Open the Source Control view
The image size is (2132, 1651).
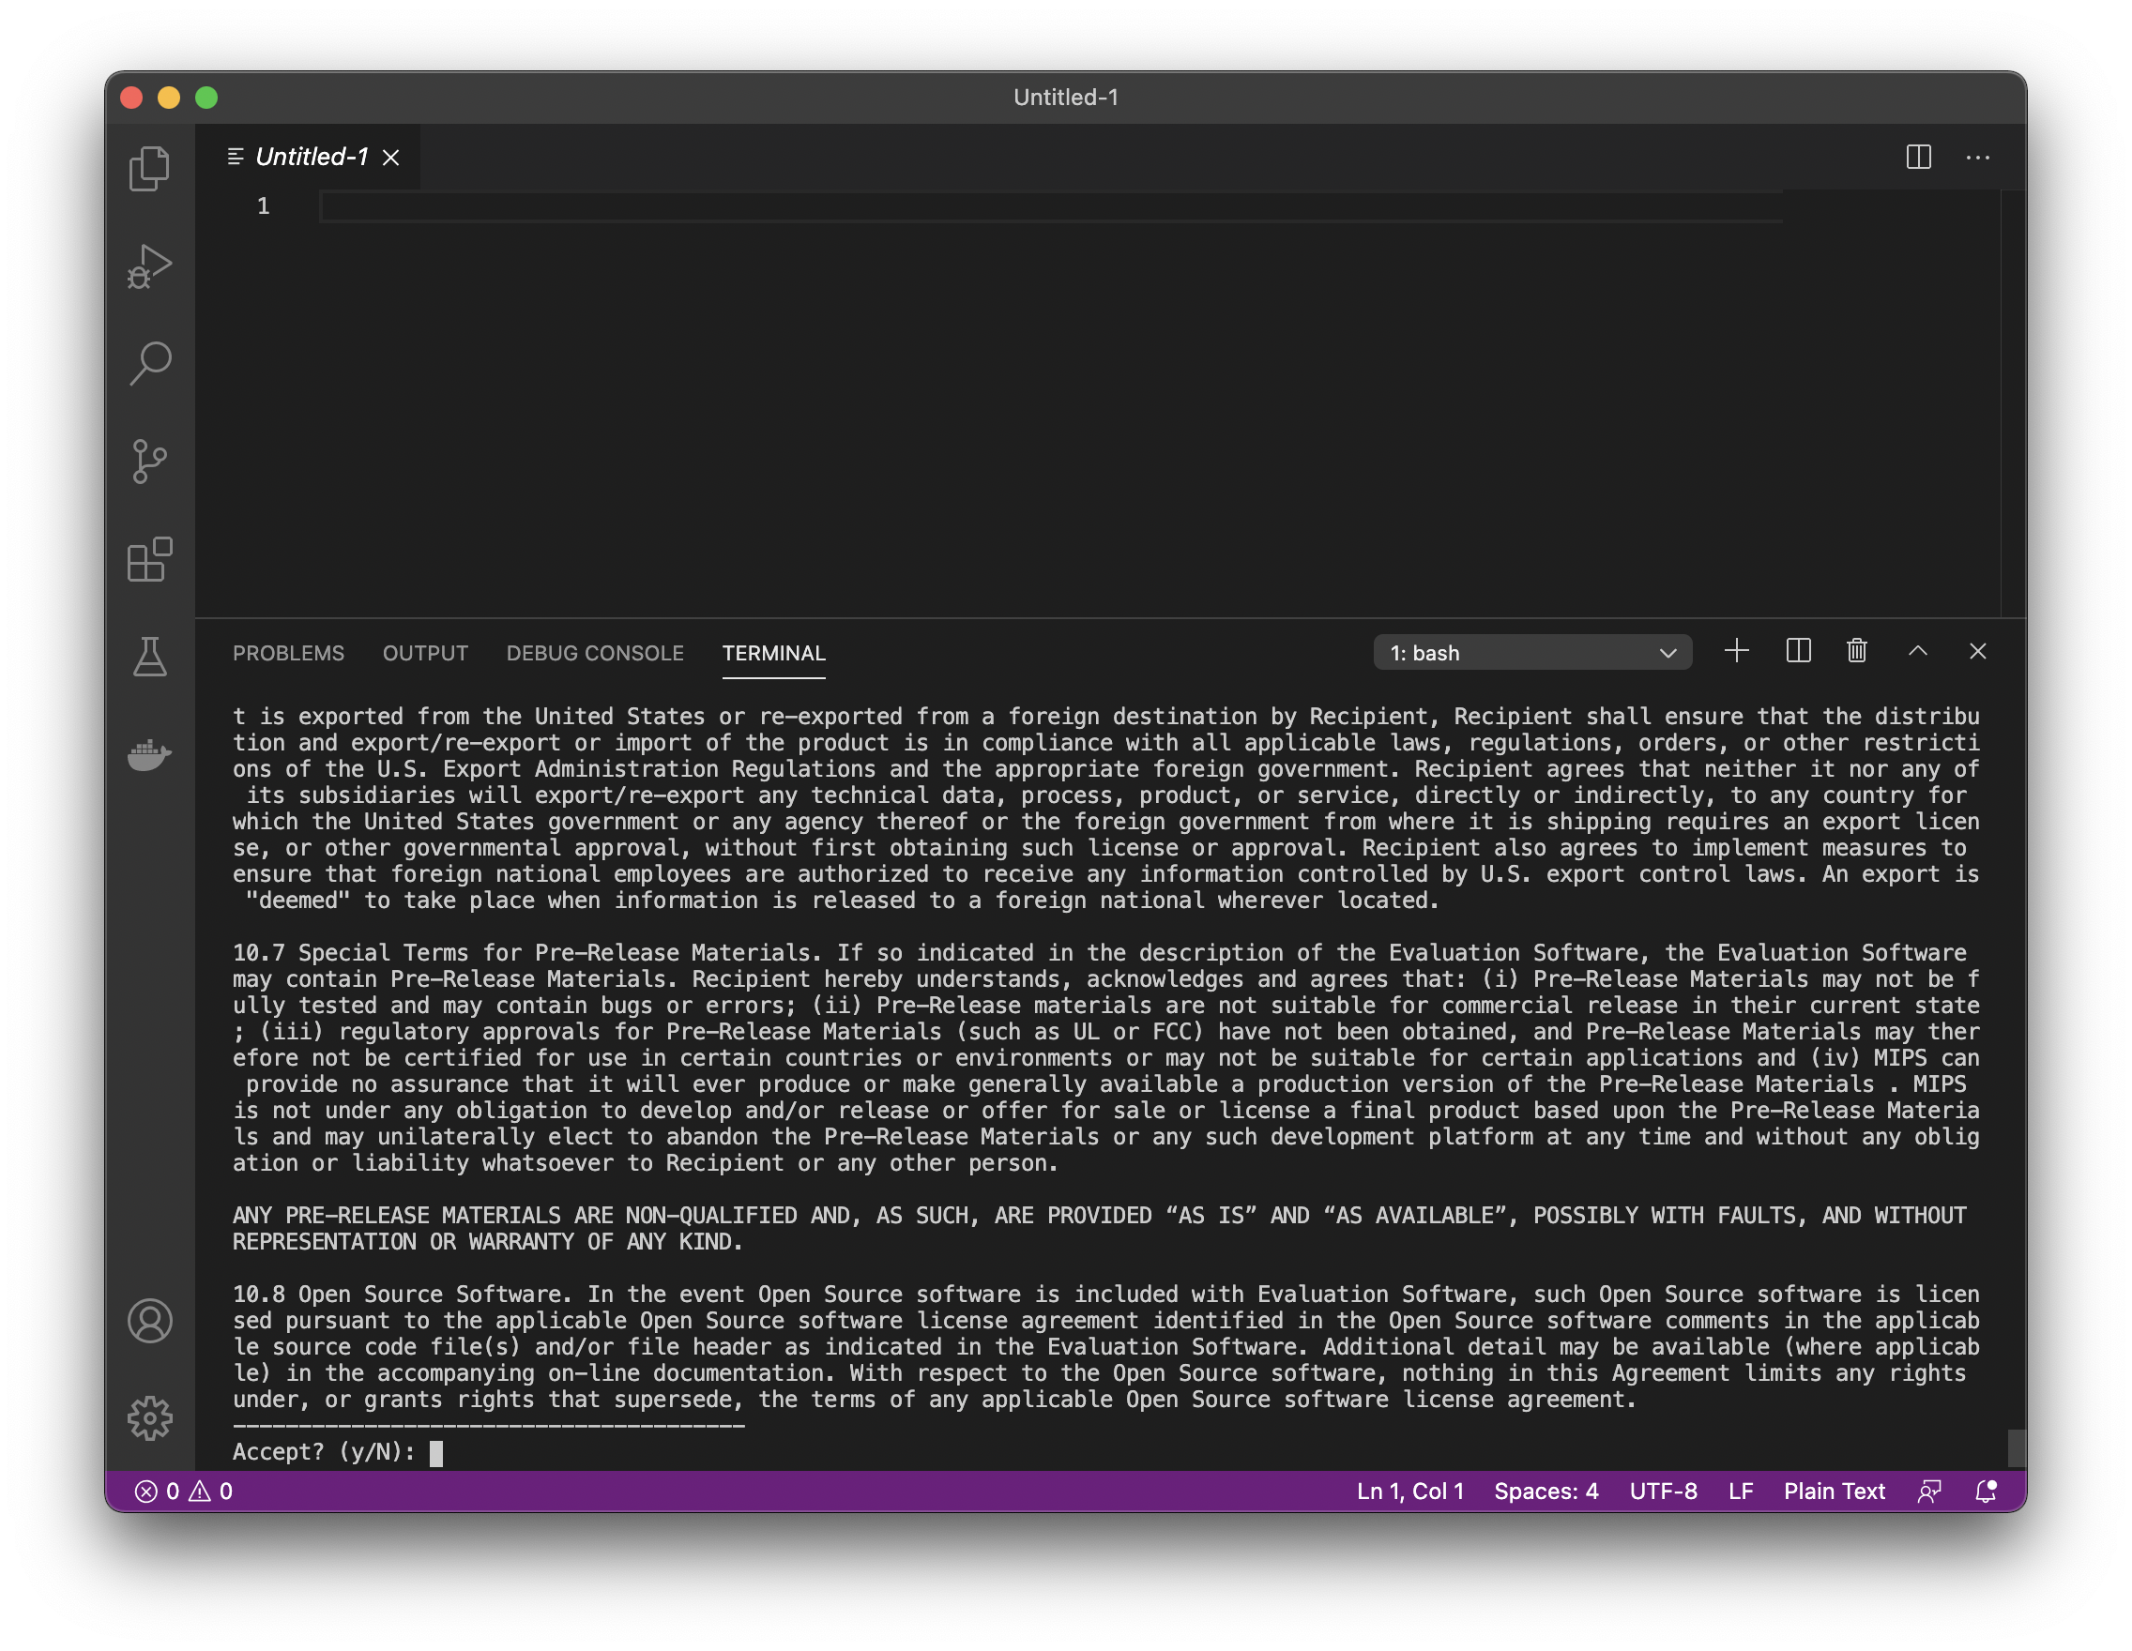click(149, 461)
